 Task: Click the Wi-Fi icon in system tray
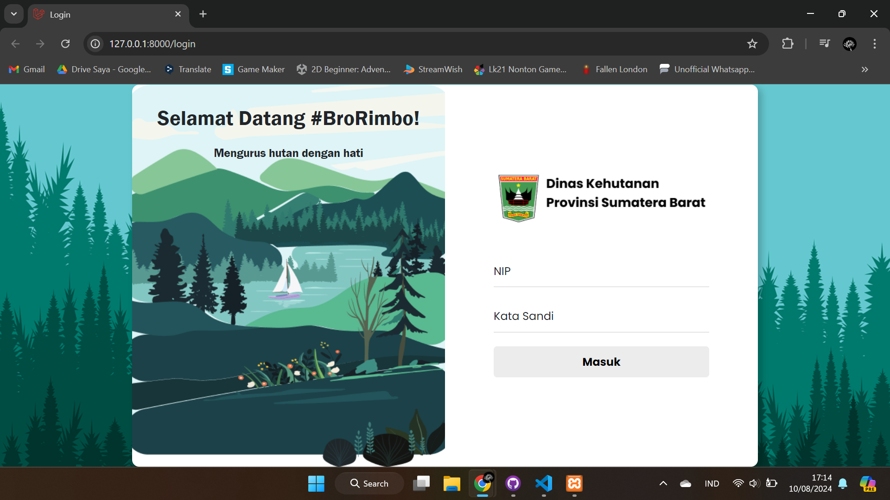pos(738,483)
